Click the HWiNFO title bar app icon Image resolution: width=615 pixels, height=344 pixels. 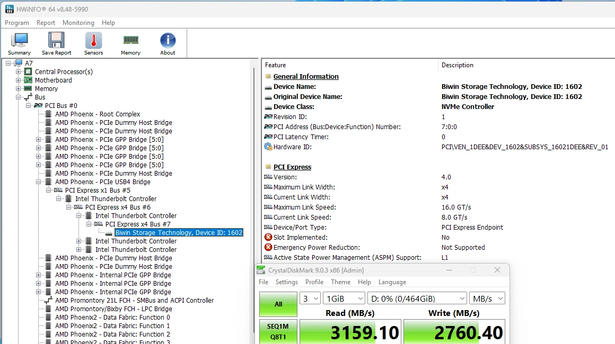tap(9, 9)
